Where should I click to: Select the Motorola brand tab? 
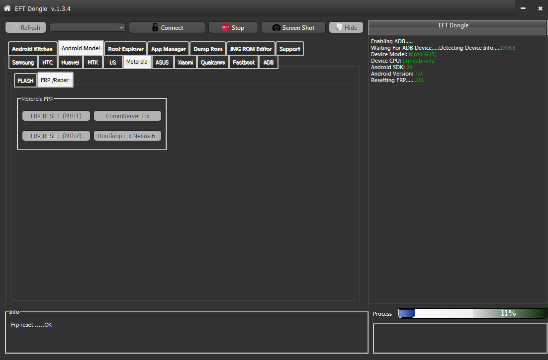(x=137, y=62)
